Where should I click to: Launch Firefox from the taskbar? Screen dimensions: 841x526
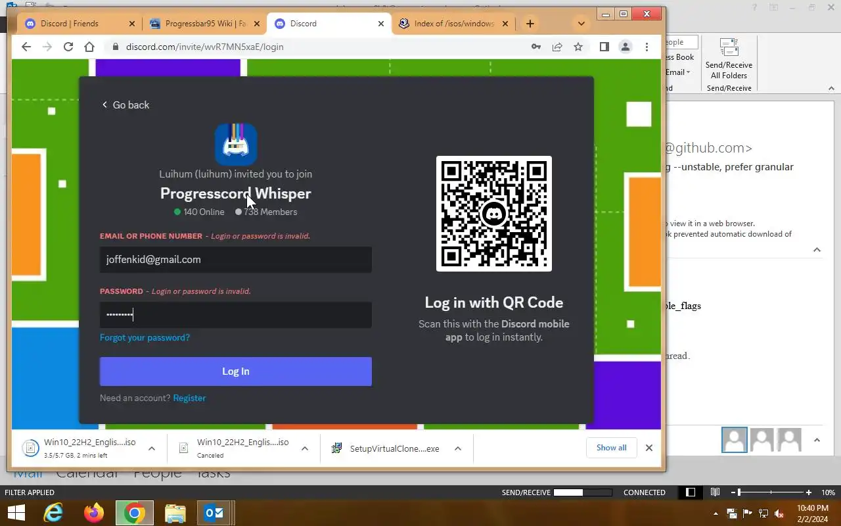click(94, 513)
